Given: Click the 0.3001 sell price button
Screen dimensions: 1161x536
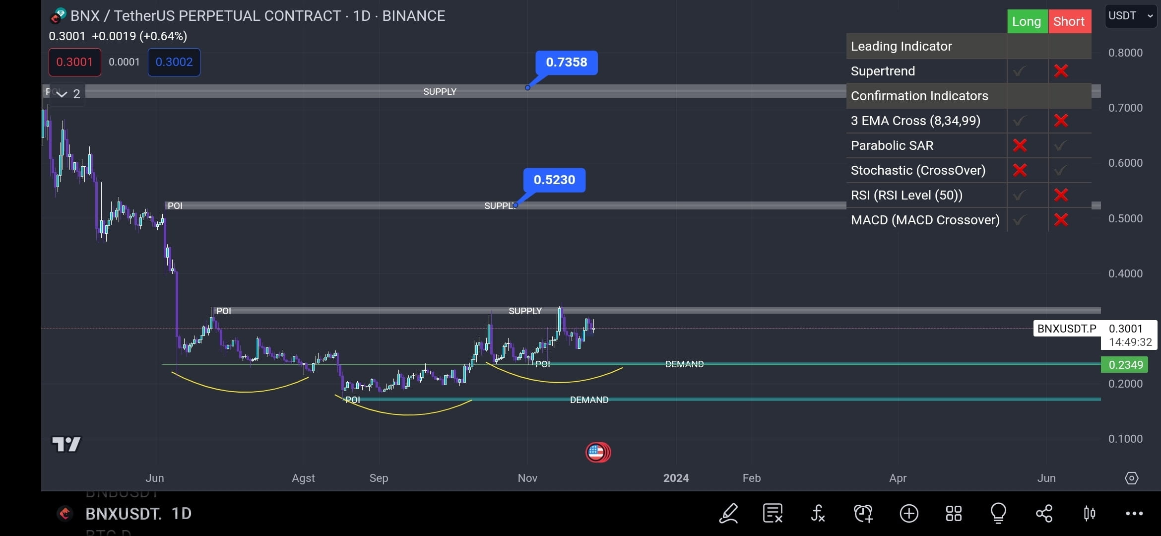Looking at the screenshot, I should coord(75,62).
